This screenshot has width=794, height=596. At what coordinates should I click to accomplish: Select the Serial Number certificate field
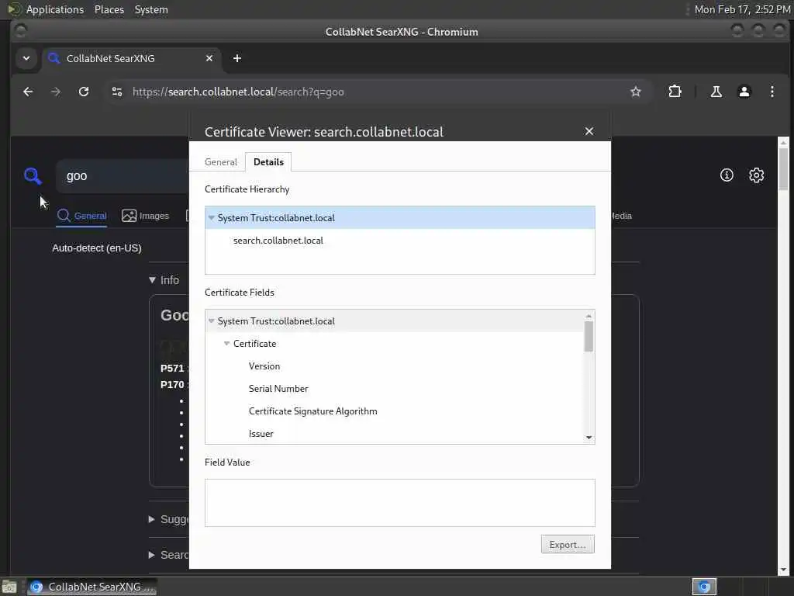tap(278, 389)
